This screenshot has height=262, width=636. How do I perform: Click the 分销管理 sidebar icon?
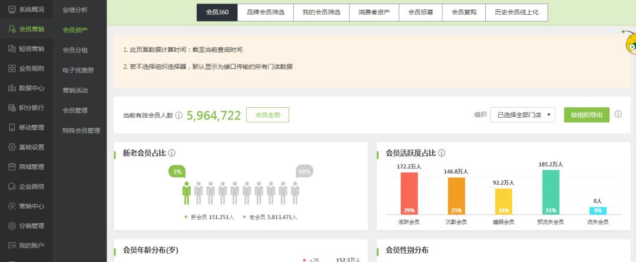[12, 226]
